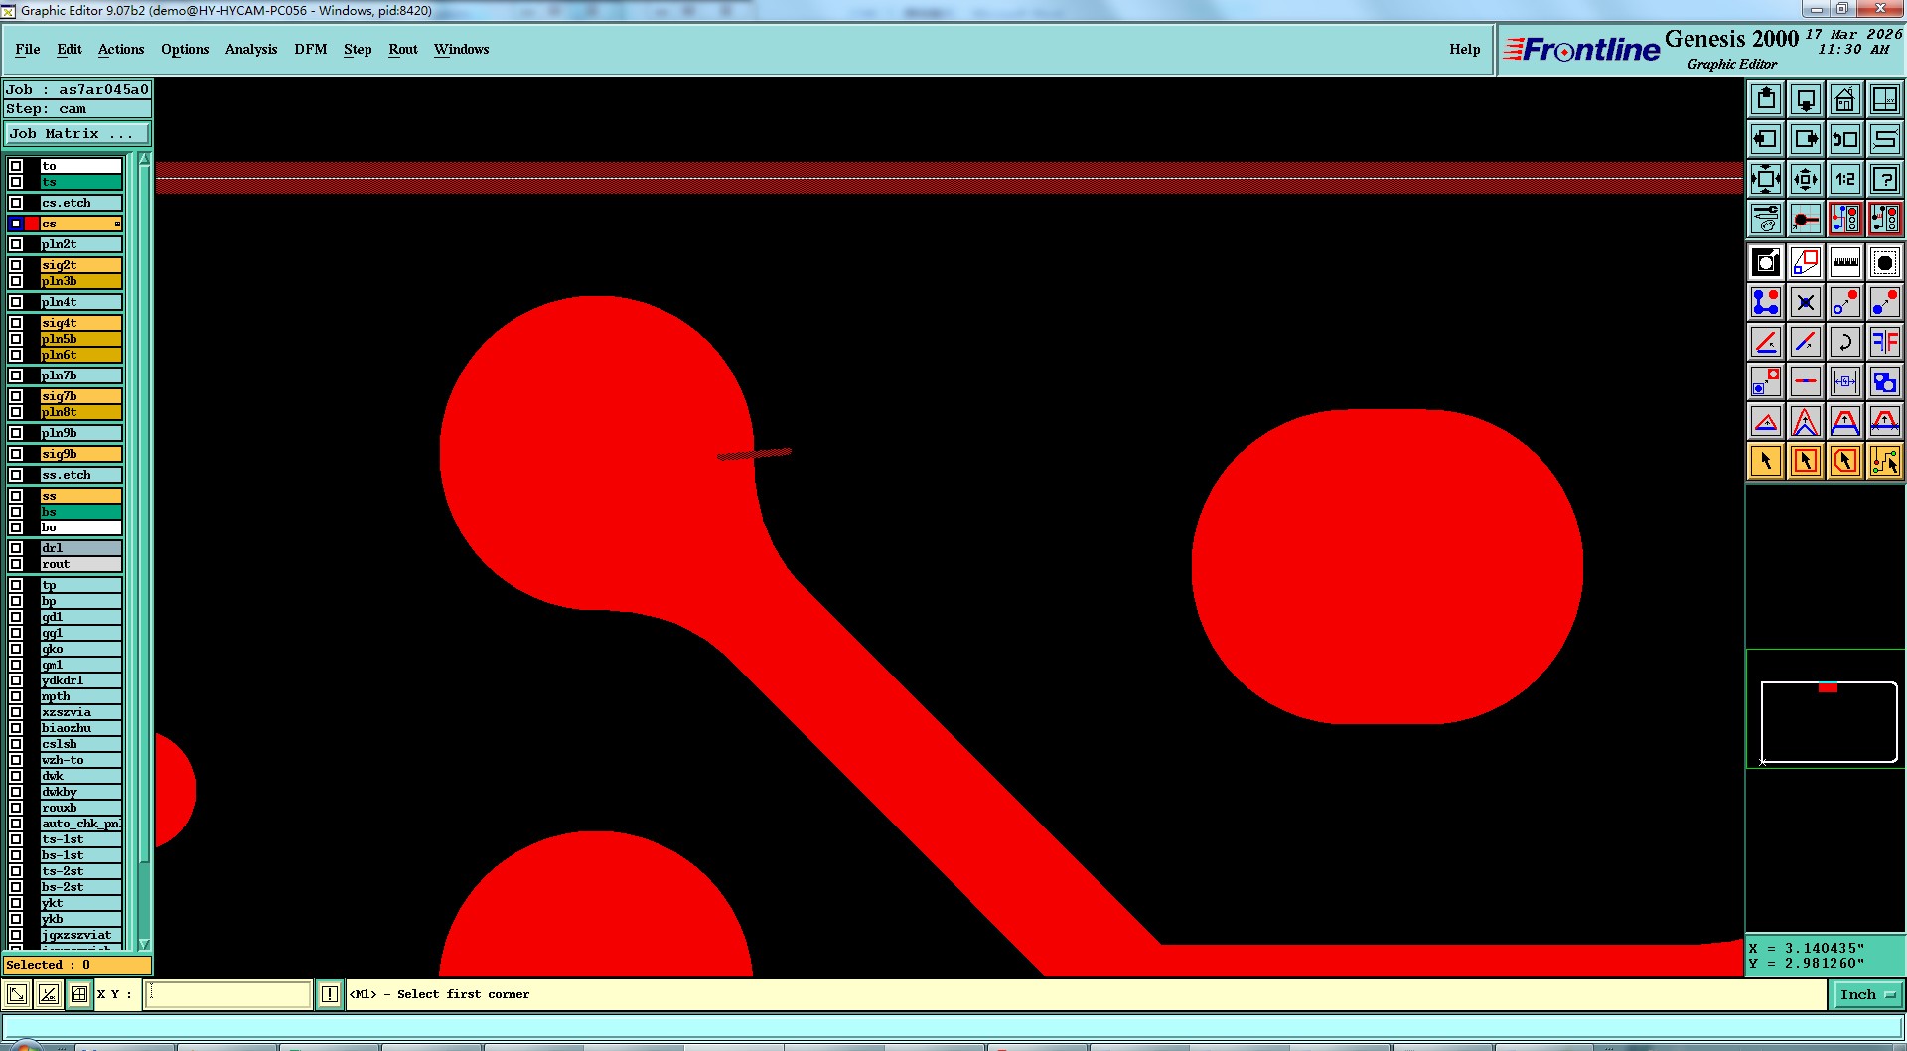This screenshot has height=1051, width=1907.
Task: Select the ydkdrl layer row
Action: click(x=80, y=680)
